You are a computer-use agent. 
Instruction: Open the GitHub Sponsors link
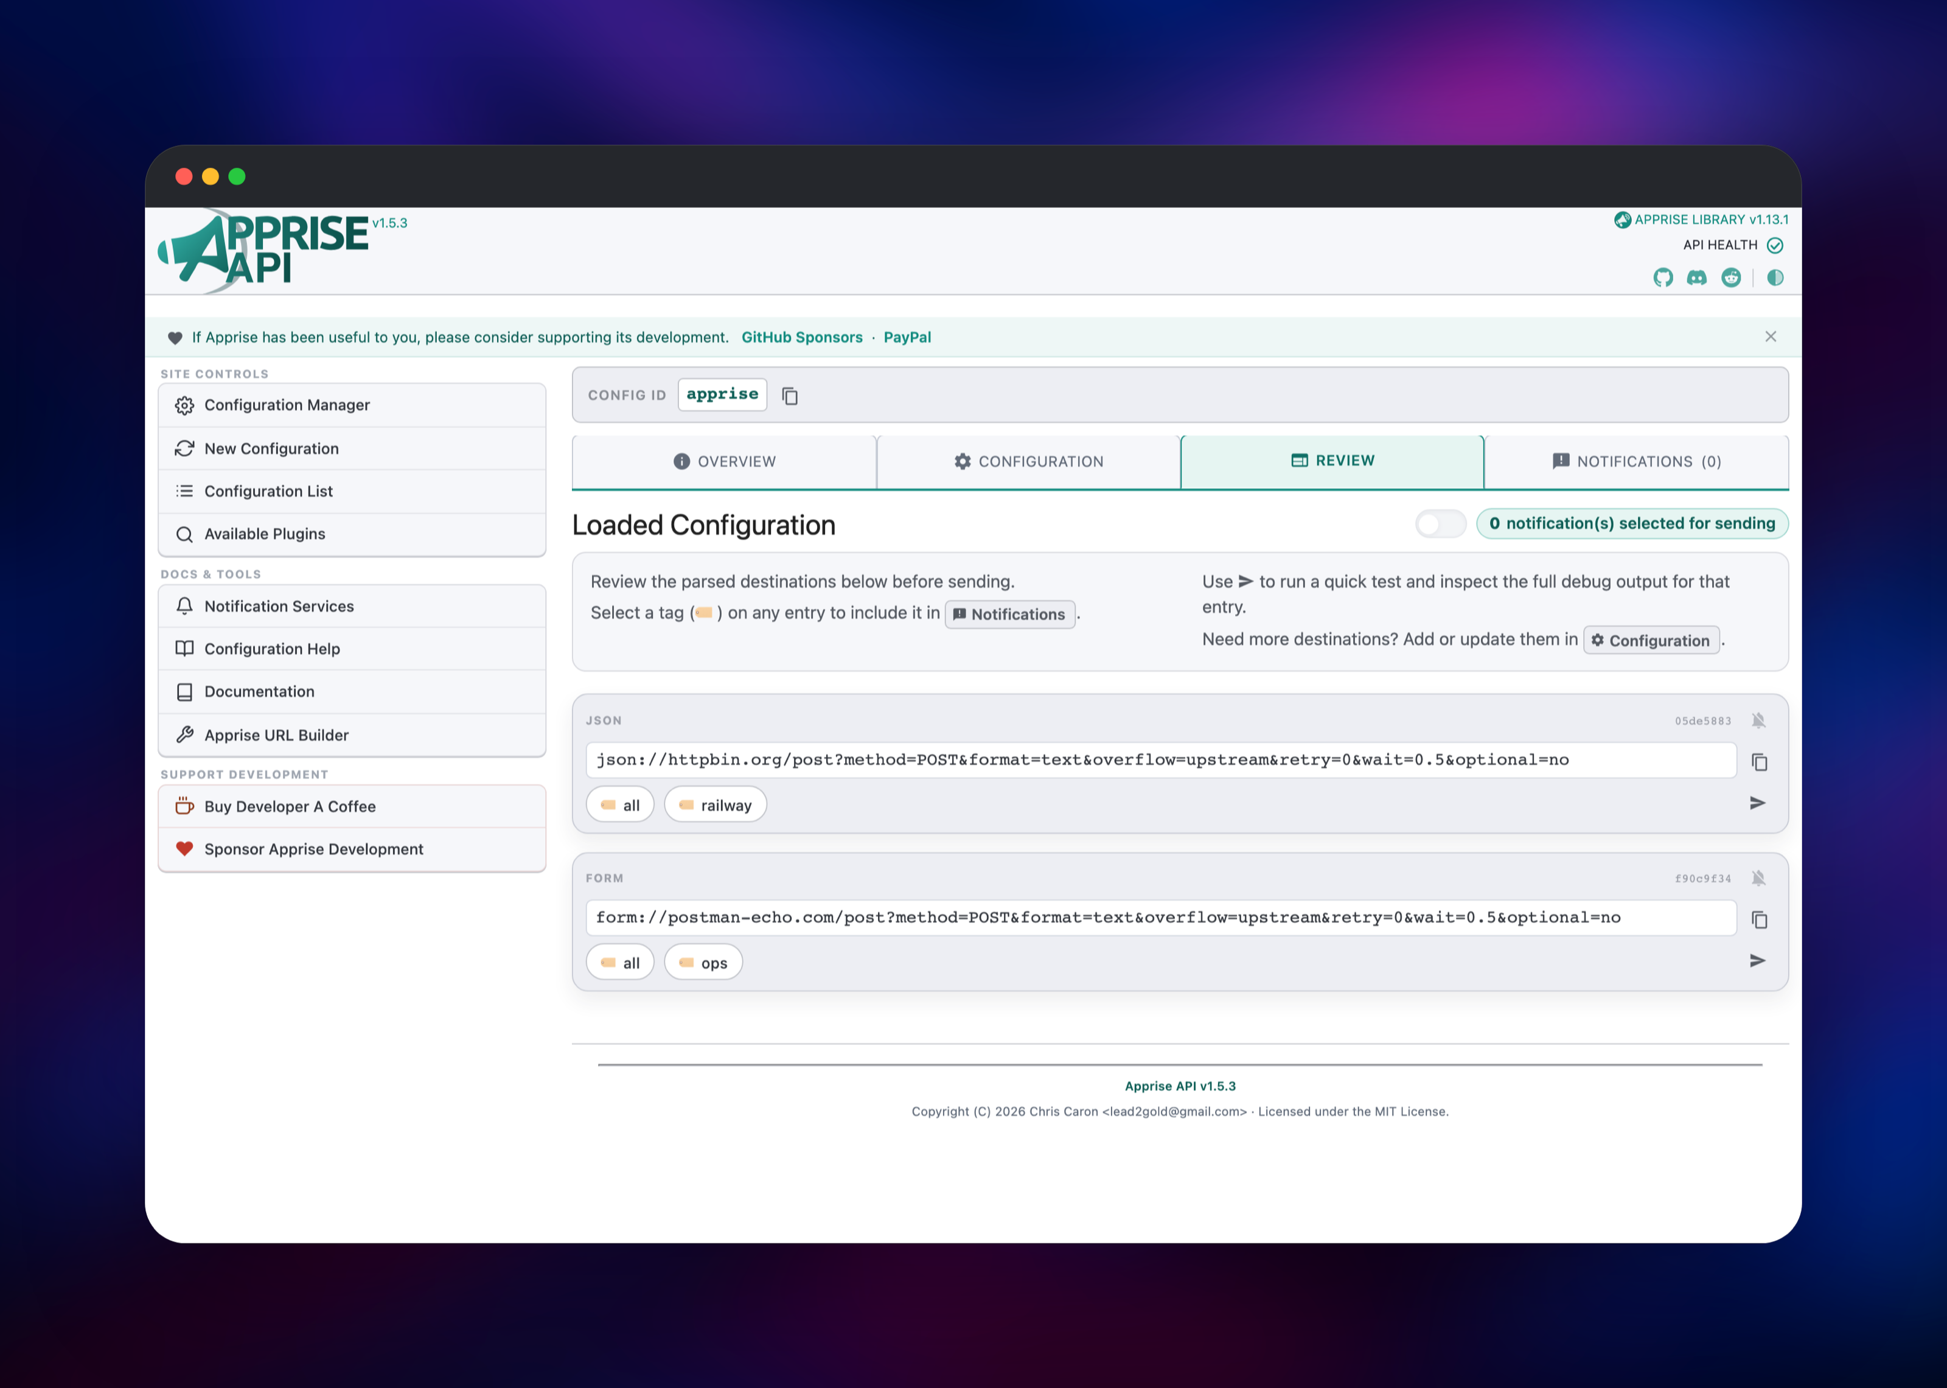pos(801,338)
